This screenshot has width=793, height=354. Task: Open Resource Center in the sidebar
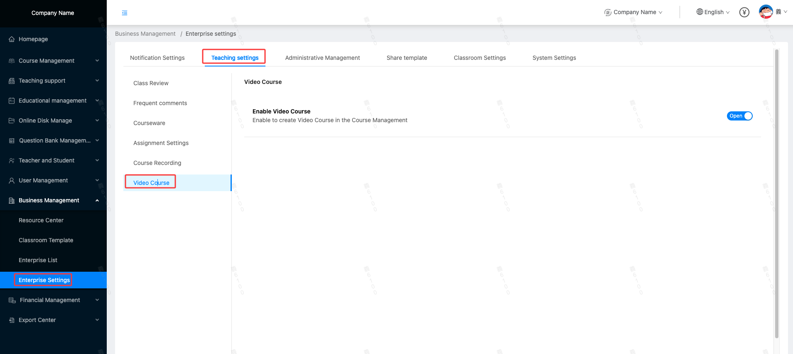coord(41,220)
